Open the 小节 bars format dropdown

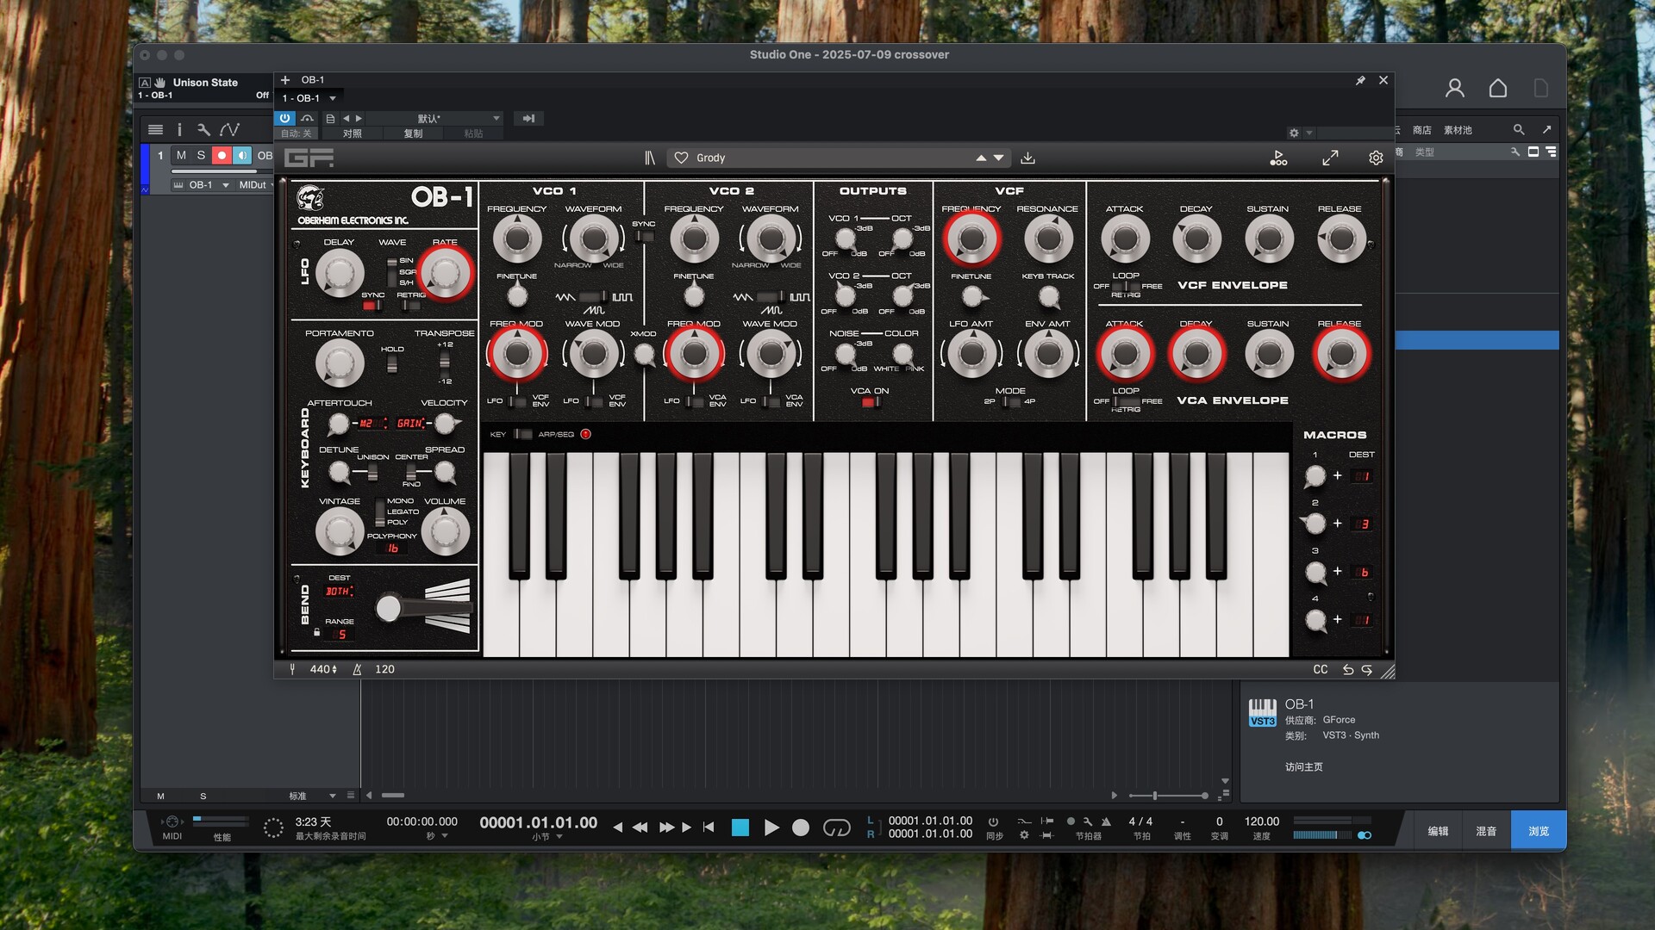[x=546, y=836]
